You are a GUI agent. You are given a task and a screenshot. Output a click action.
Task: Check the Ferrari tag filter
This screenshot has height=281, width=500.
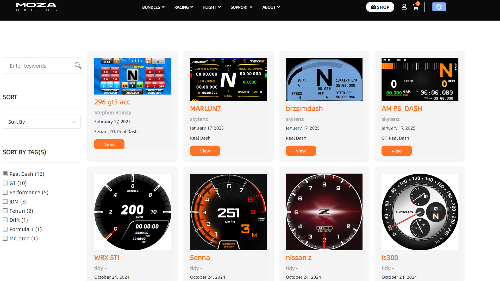(5, 211)
